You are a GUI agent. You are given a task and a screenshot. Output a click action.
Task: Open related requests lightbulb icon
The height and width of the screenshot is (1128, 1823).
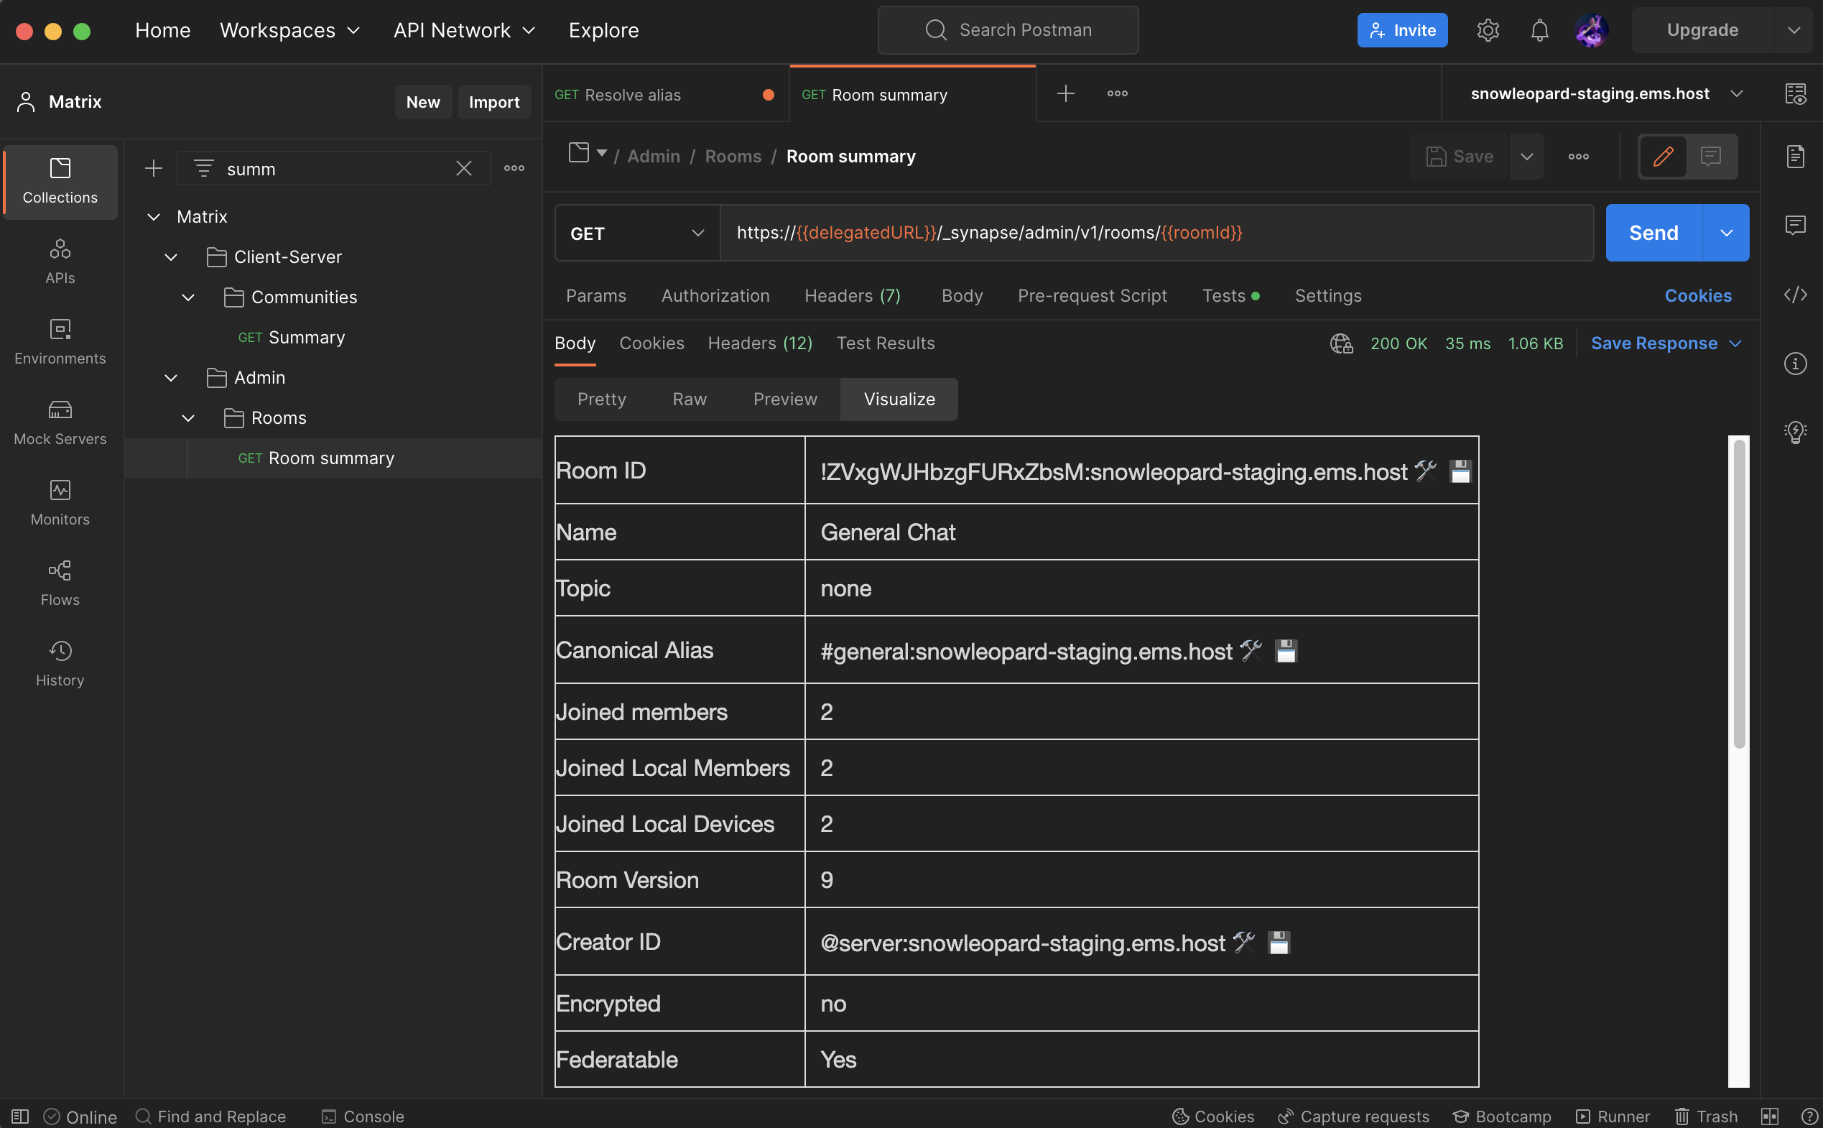[1796, 432]
